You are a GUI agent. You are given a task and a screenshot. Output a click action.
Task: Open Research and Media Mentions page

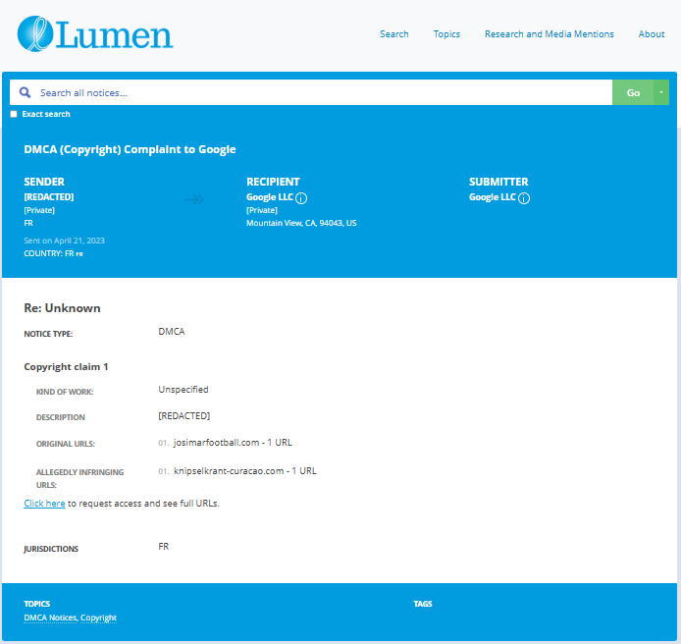click(549, 34)
